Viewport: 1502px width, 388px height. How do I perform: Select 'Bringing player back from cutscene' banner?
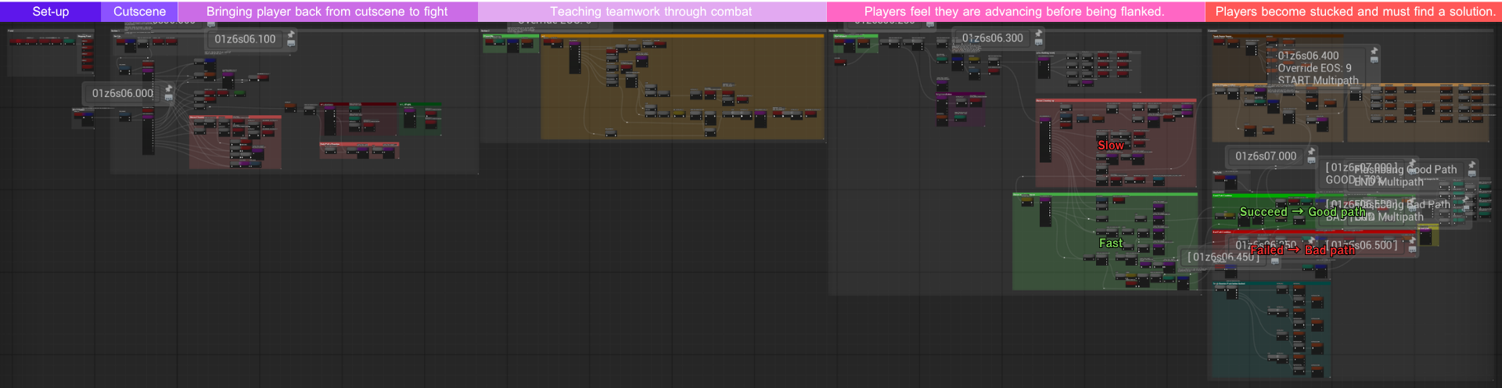tap(327, 11)
